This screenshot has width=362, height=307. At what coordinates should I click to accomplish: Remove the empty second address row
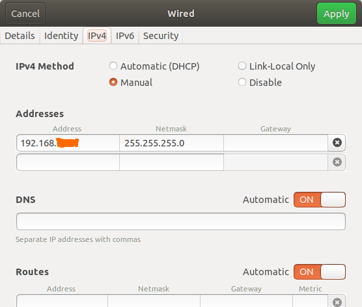(337, 162)
